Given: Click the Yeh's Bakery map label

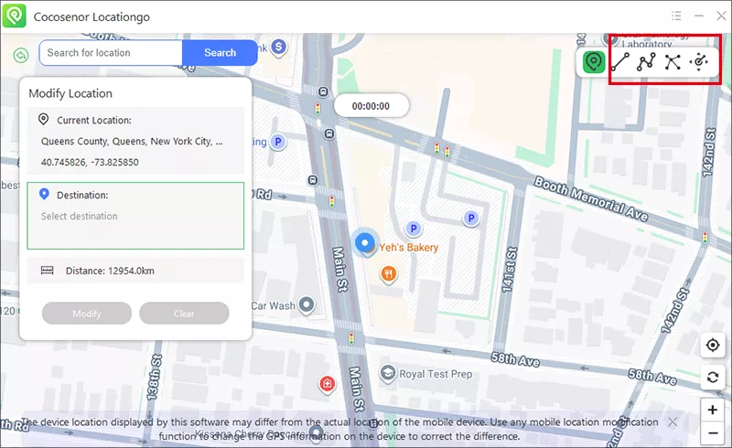Looking at the screenshot, I should click(409, 248).
